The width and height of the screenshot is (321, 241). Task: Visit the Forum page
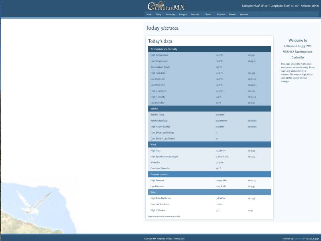tap(232, 14)
